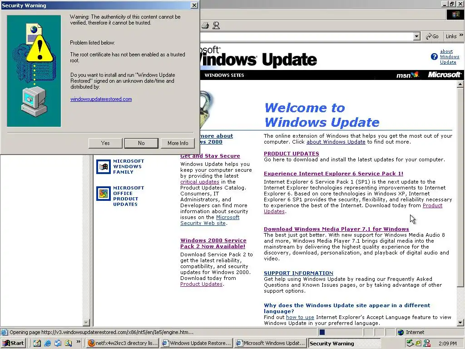465x349 pixels.
Task: Click Yes in the Security Warning dialog
Action: point(105,143)
